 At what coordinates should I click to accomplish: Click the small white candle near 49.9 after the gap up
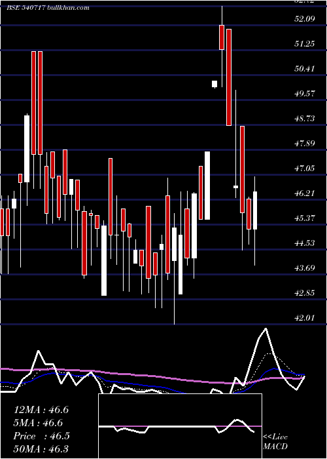[x=215, y=84]
